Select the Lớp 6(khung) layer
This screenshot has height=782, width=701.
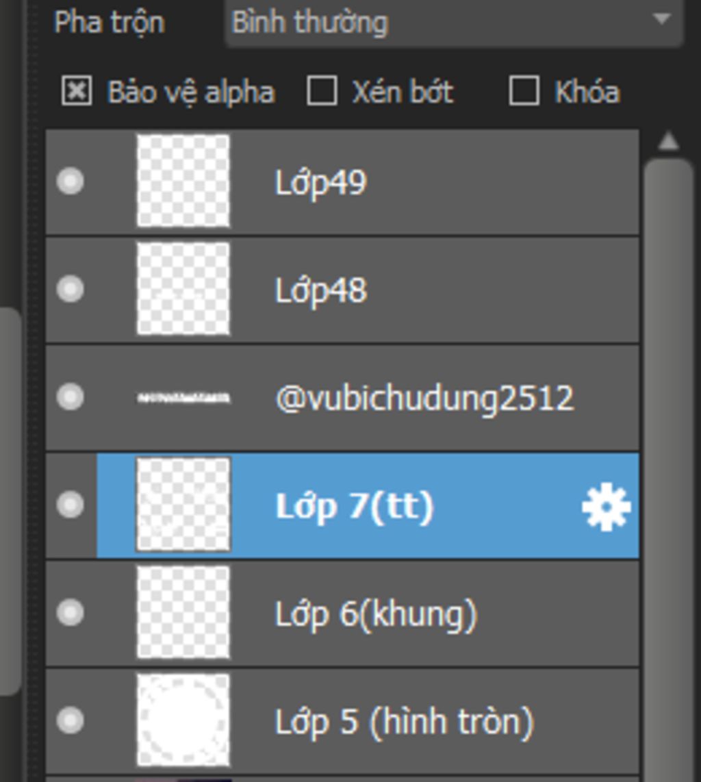tap(342, 613)
